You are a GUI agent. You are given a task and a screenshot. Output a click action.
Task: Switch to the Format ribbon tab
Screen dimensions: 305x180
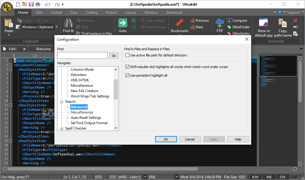[56, 12]
